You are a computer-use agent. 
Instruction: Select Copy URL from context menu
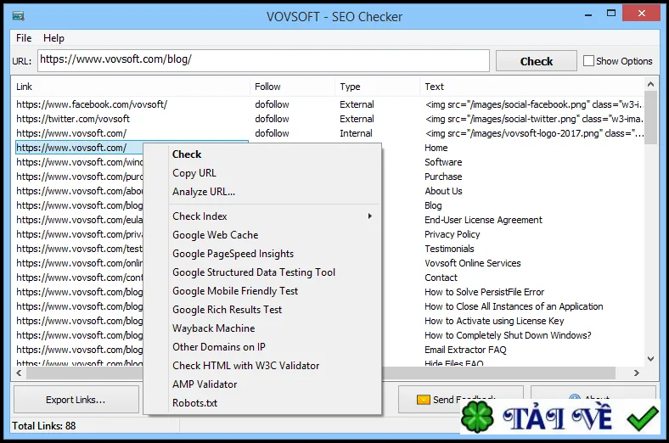[194, 173]
